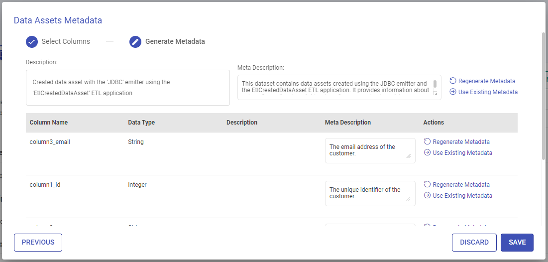Select the Generate Metadata step label
This screenshot has height=262, width=548.
coord(175,42)
